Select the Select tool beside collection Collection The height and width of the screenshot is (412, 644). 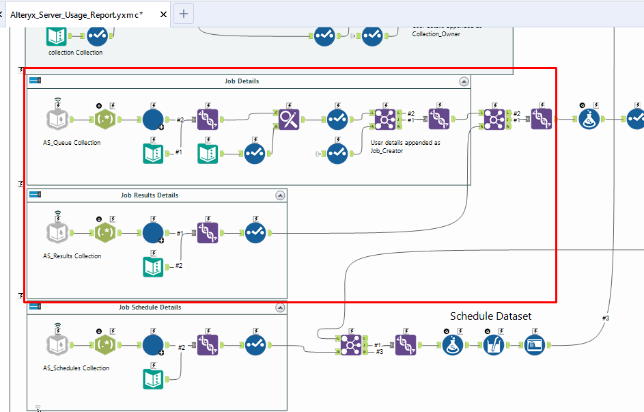(x=98, y=36)
